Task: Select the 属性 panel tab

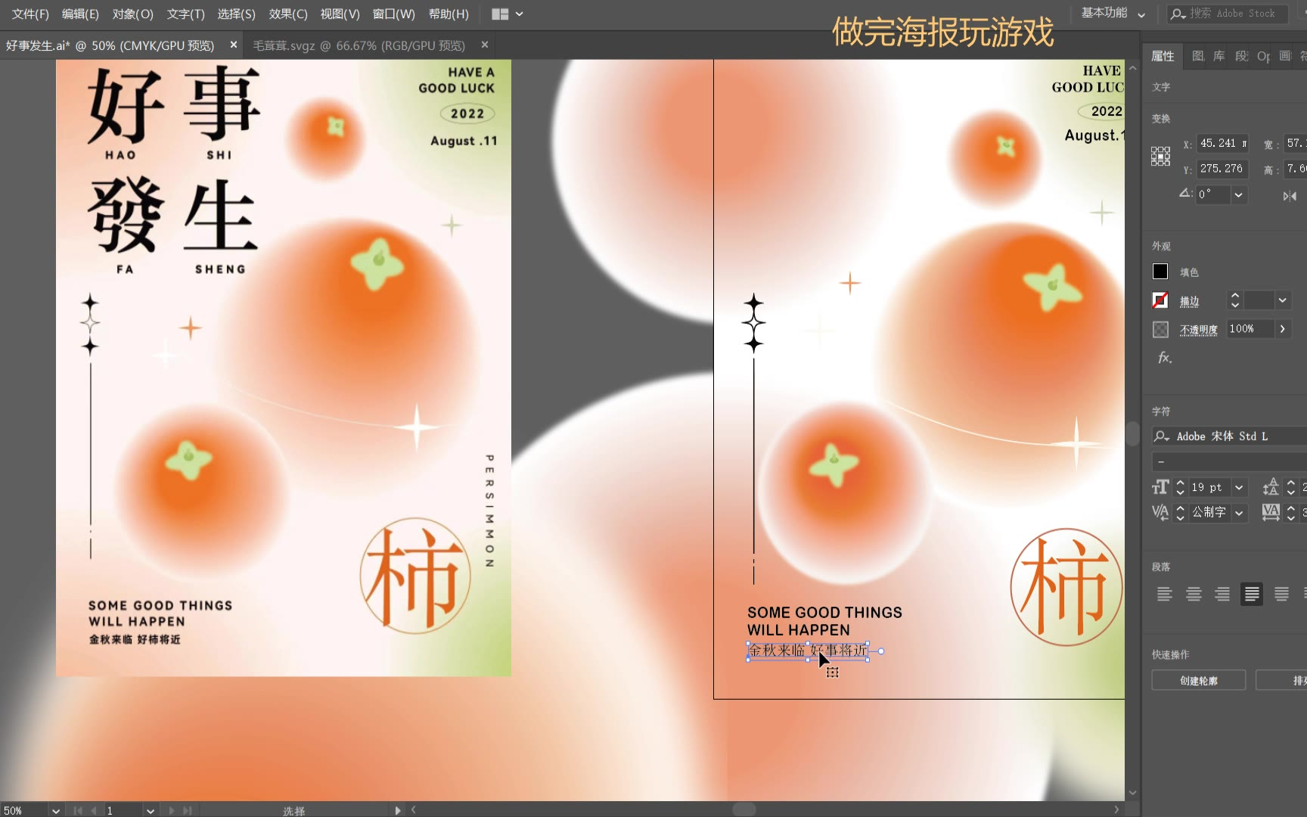Action: 1163,56
